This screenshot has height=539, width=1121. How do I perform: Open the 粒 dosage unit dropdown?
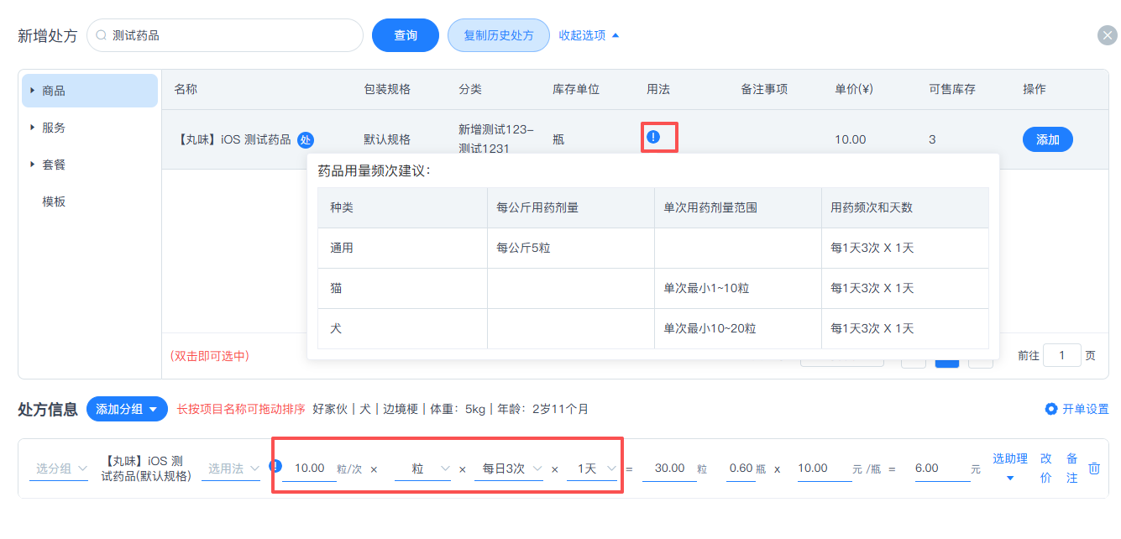pos(422,468)
